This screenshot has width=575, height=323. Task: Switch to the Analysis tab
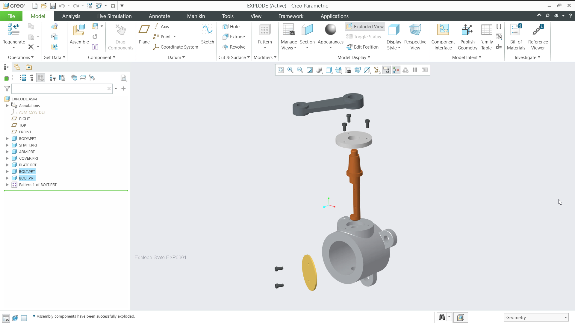click(71, 16)
